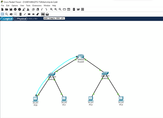Print the topology with the printer icon
Image resolution: width=163 pixels, height=118 pixels.
point(15,9)
